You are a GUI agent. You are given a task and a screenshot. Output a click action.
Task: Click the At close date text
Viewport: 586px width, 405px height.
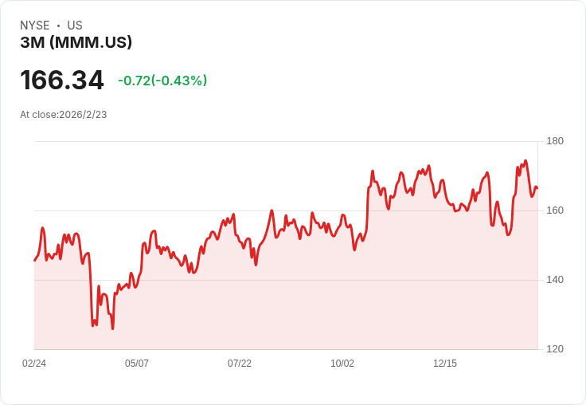point(64,115)
